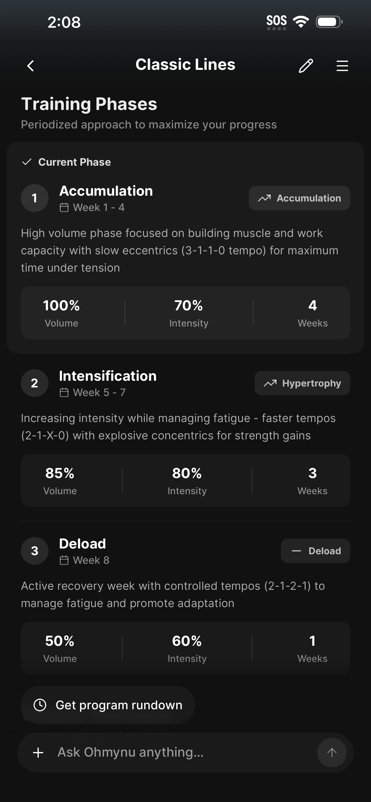Focus the Ask Ohmynu anything field
This screenshot has width=371, height=802.
181,753
